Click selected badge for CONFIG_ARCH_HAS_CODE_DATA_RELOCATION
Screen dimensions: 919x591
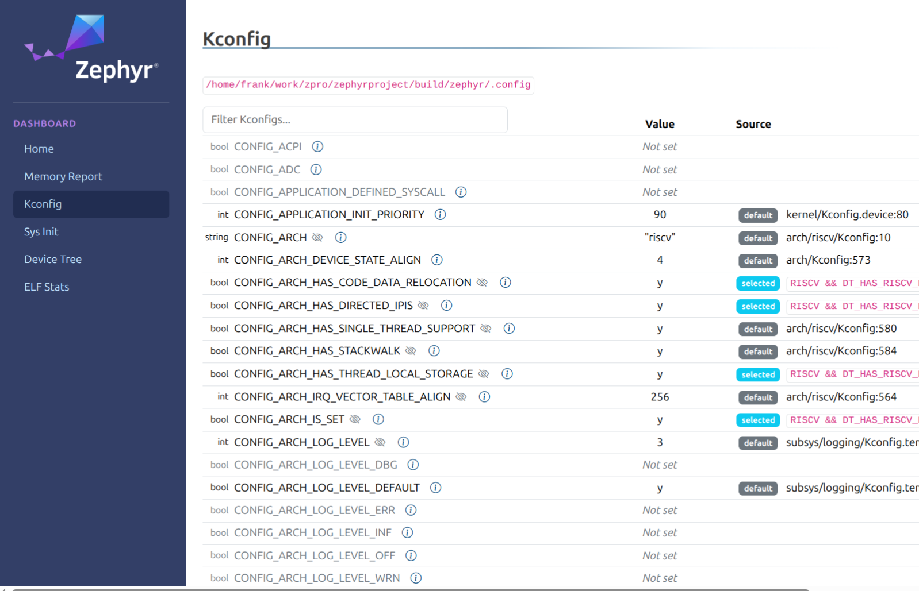tap(757, 283)
